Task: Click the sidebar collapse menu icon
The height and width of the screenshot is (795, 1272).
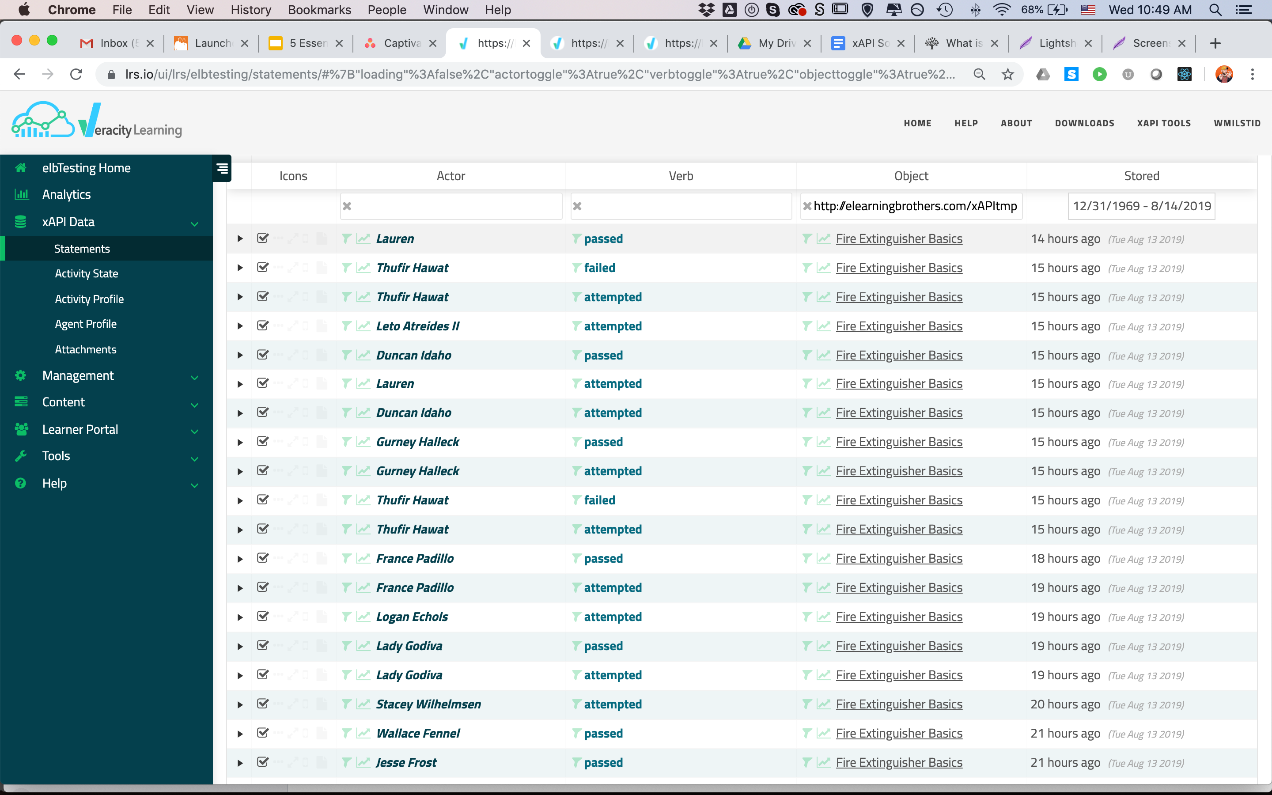Action: tap(222, 168)
